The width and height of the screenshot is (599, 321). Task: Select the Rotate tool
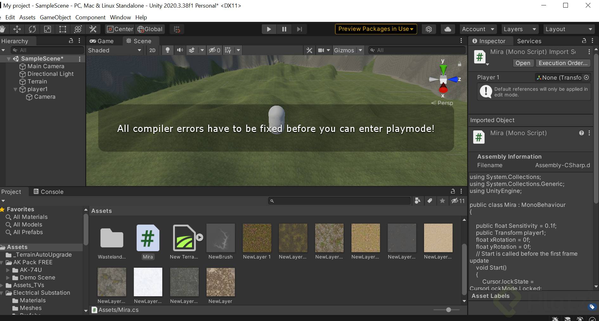[32, 29]
